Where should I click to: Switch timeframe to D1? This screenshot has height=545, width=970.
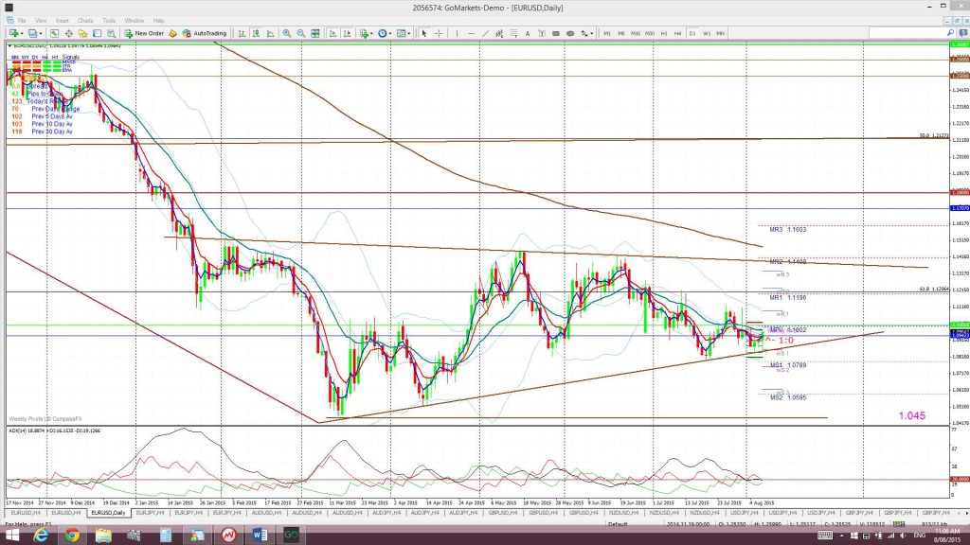click(x=692, y=33)
